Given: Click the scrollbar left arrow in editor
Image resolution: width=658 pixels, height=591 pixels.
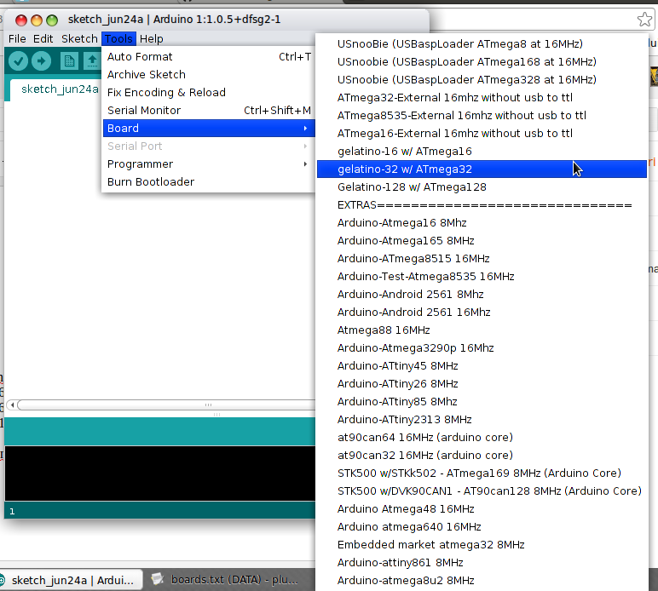Looking at the screenshot, I should tap(13, 405).
